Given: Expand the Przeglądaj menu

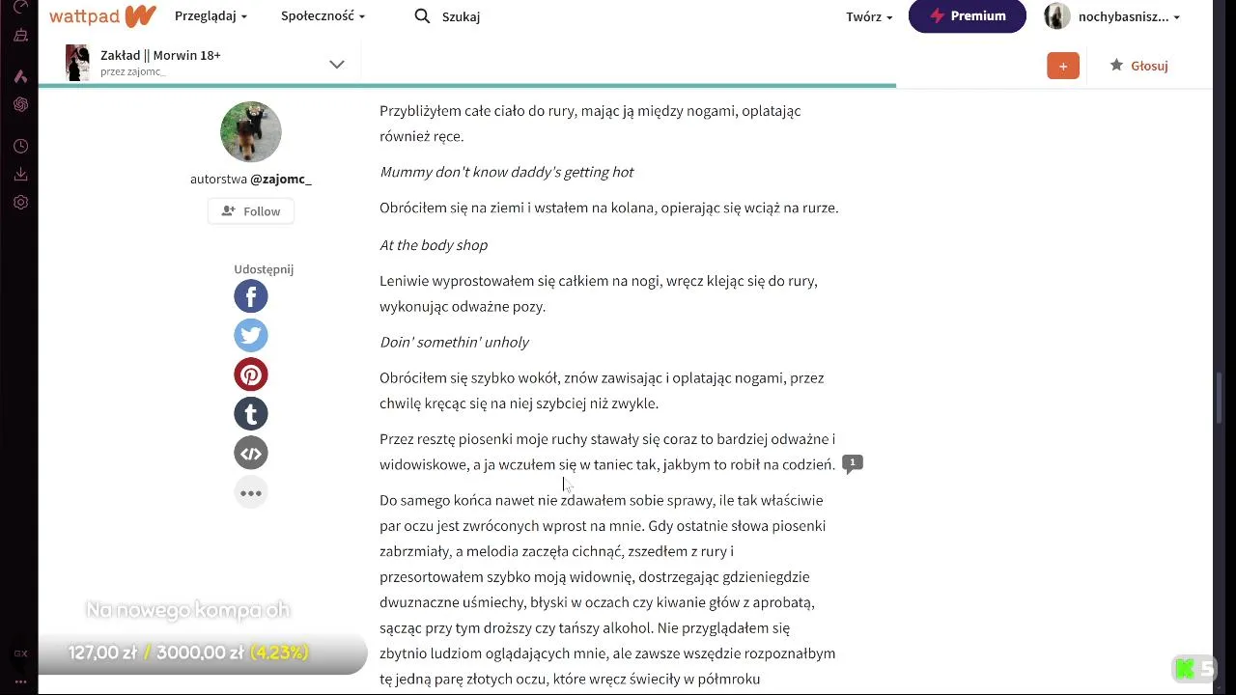Looking at the screenshot, I should 211,16.
